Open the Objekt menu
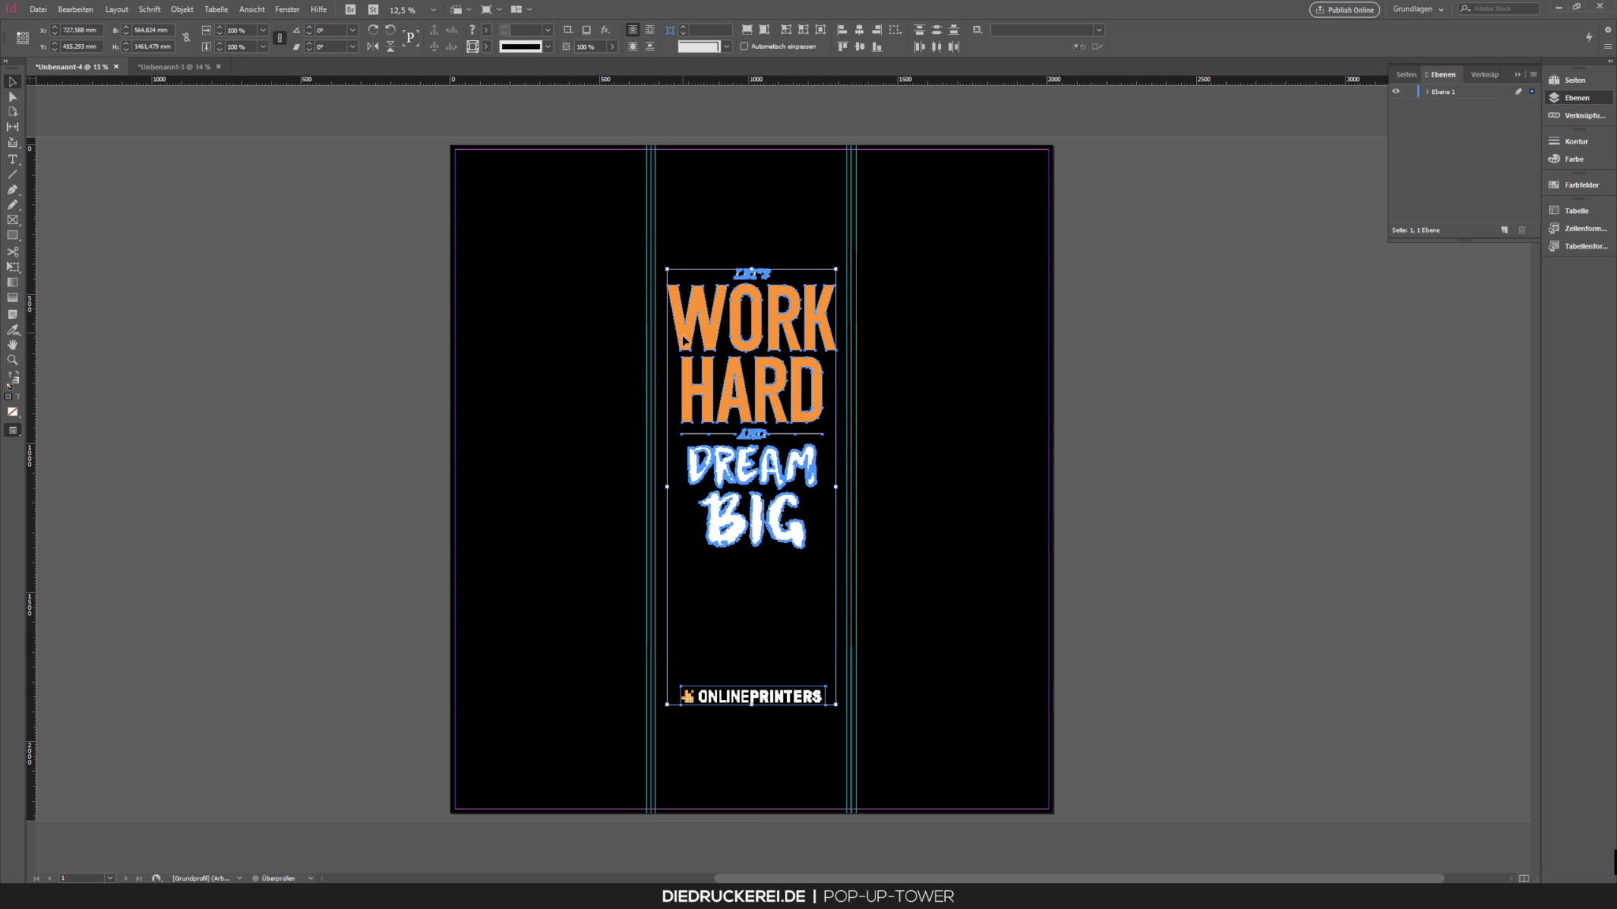The height and width of the screenshot is (909, 1617). coord(182,9)
